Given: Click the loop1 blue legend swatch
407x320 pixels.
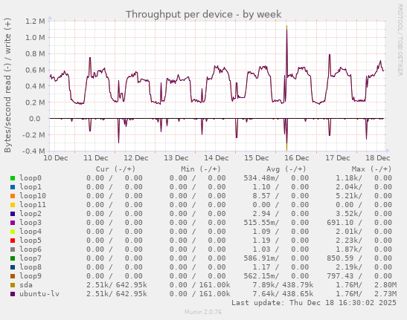Looking at the screenshot, I should (x=13, y=187).
